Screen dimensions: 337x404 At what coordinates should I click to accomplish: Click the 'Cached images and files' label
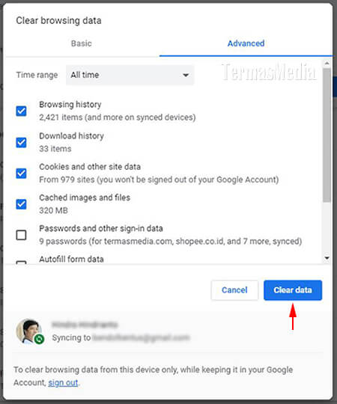coord(85,198)
